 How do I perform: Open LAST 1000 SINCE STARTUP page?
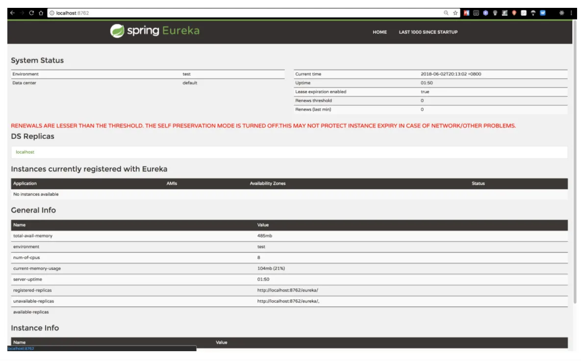(x=428, y=32)
